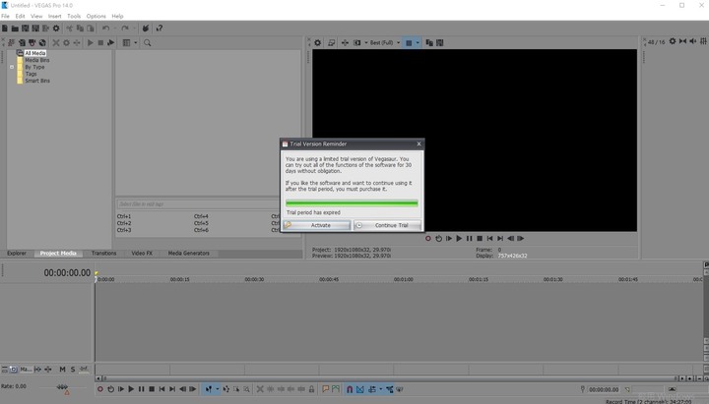The width and height of the screenshot is (709, 404).
Task: Start media preview in Project Media toolbar
Action: (90, 42)
